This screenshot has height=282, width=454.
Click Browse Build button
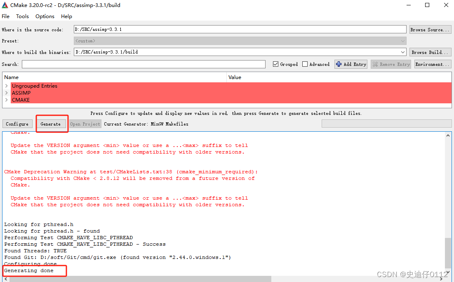coord(430,52)
